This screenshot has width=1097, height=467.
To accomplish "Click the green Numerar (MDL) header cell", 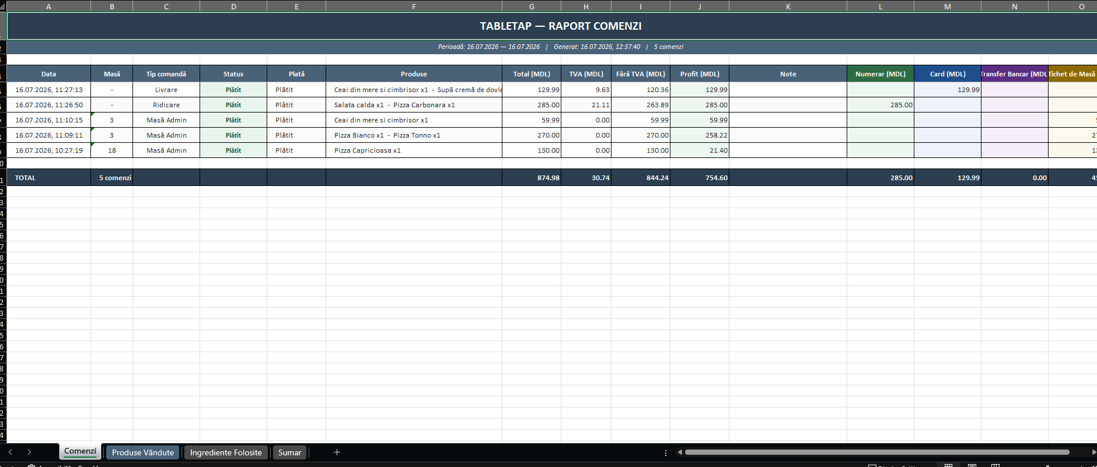I will pos(881,74).
